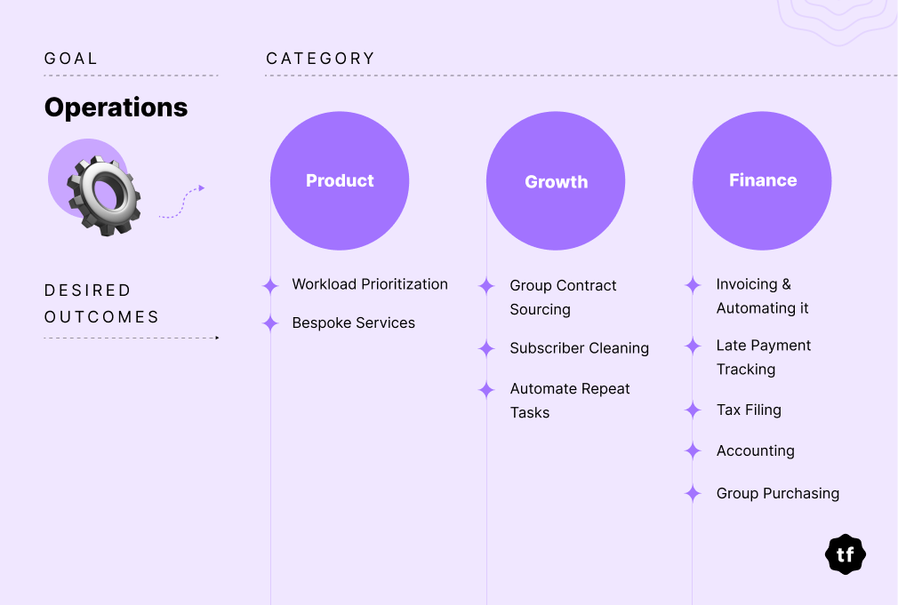Click the Workload Prioritization item
Screen dimensions: 898x605
click(x=370, y=284)
